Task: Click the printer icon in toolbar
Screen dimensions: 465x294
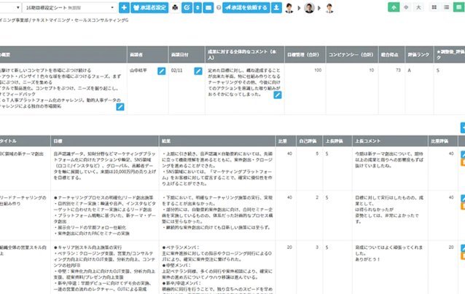Action: coord(175,8)
